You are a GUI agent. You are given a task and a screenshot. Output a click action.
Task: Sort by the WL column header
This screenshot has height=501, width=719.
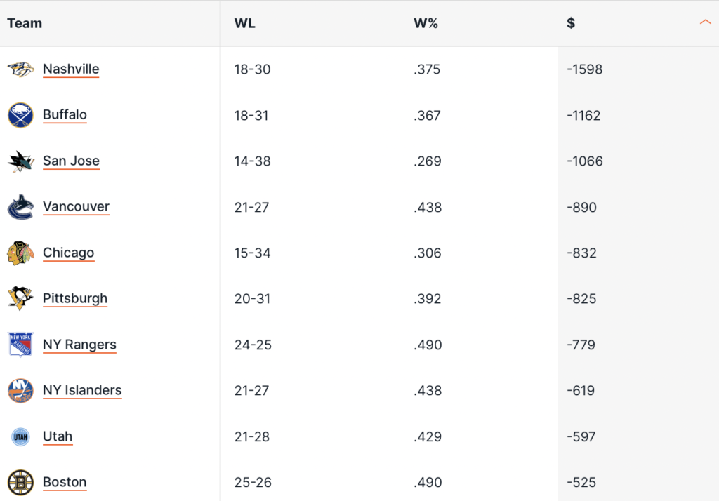(x=245, y=23)
